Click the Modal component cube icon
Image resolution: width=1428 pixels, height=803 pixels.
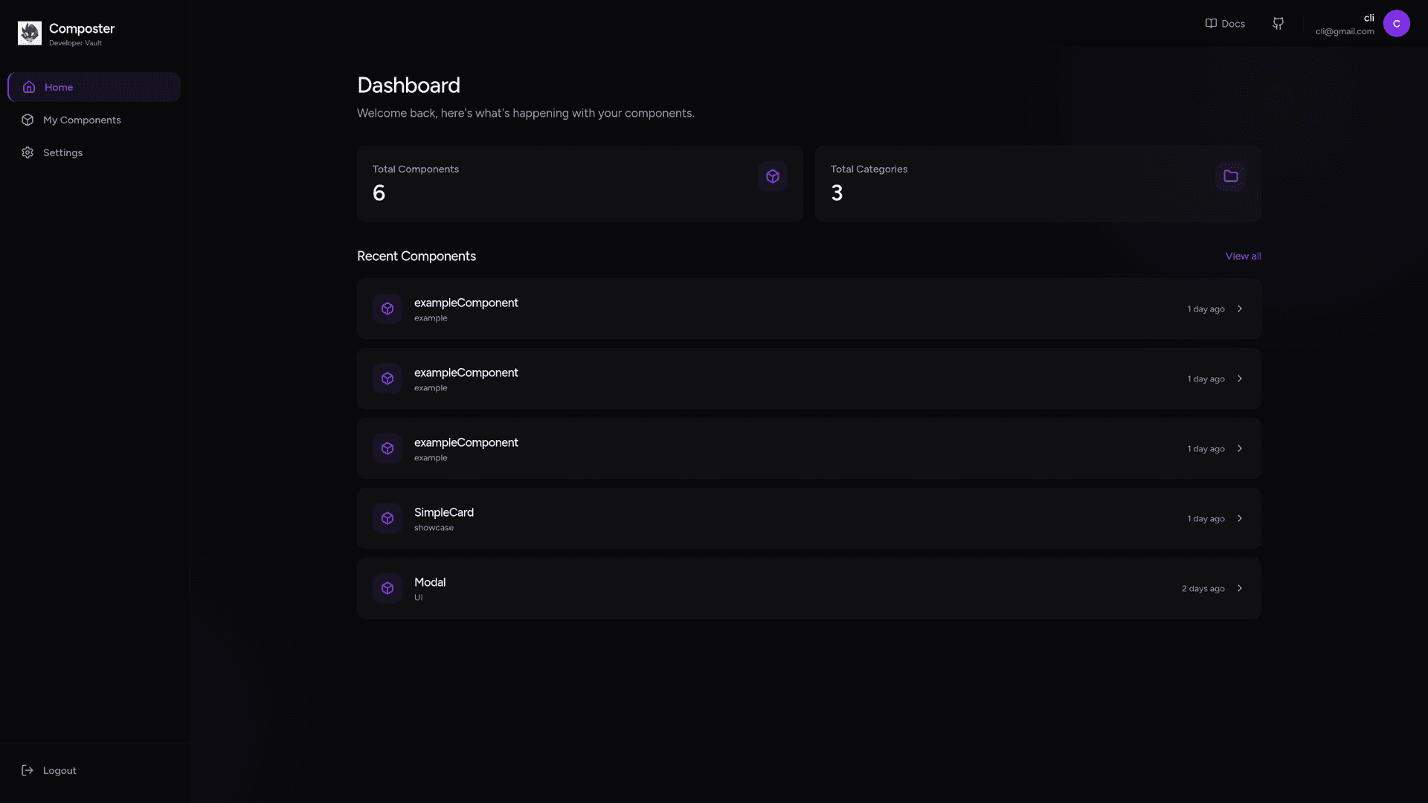point(387,588)
